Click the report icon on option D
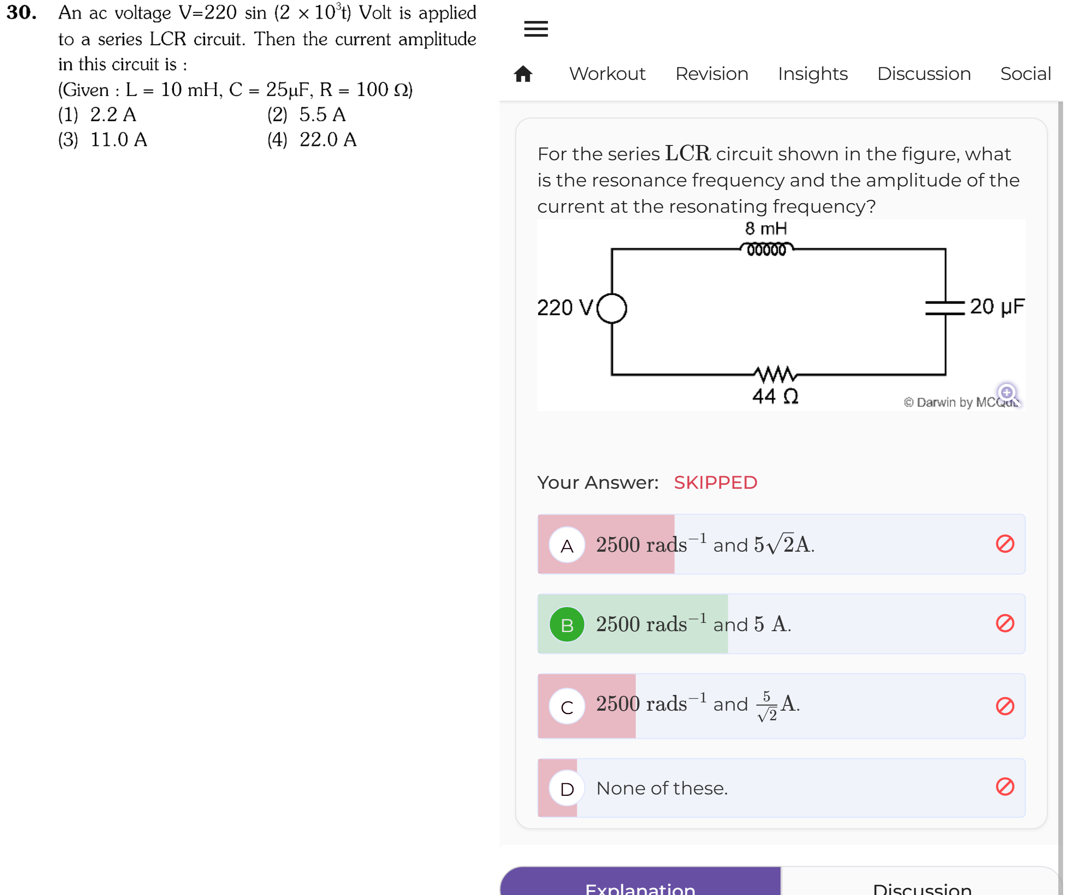Viewport: 1074px width, 895px height. coord(1005,787)
